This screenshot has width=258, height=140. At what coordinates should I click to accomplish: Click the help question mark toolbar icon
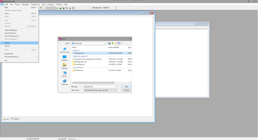[41, 8]
